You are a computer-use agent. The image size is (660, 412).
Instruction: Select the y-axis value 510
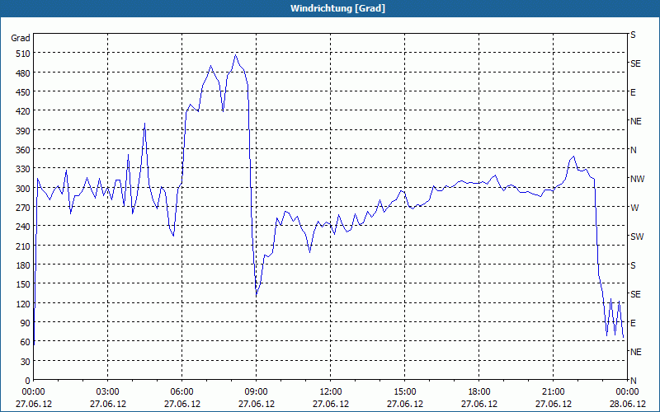pyautogui.click(x=23, y=54)
